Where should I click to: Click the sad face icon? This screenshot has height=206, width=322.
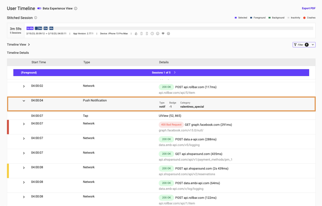click(x=157, y=33)
